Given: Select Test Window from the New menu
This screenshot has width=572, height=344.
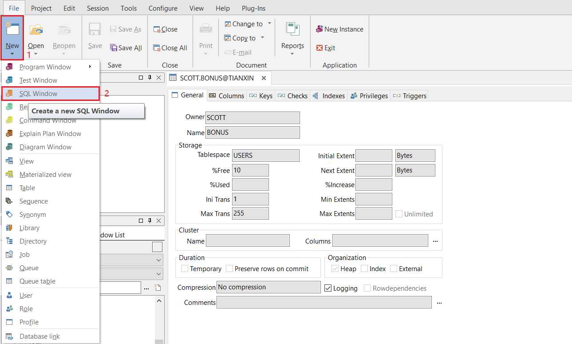Looking at the screenshot, I should pyautogui.click(x=51, y=80).
